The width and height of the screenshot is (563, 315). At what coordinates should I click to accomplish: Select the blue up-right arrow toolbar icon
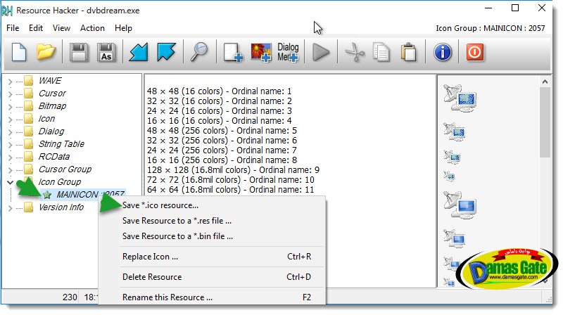(x=166, y=52)
